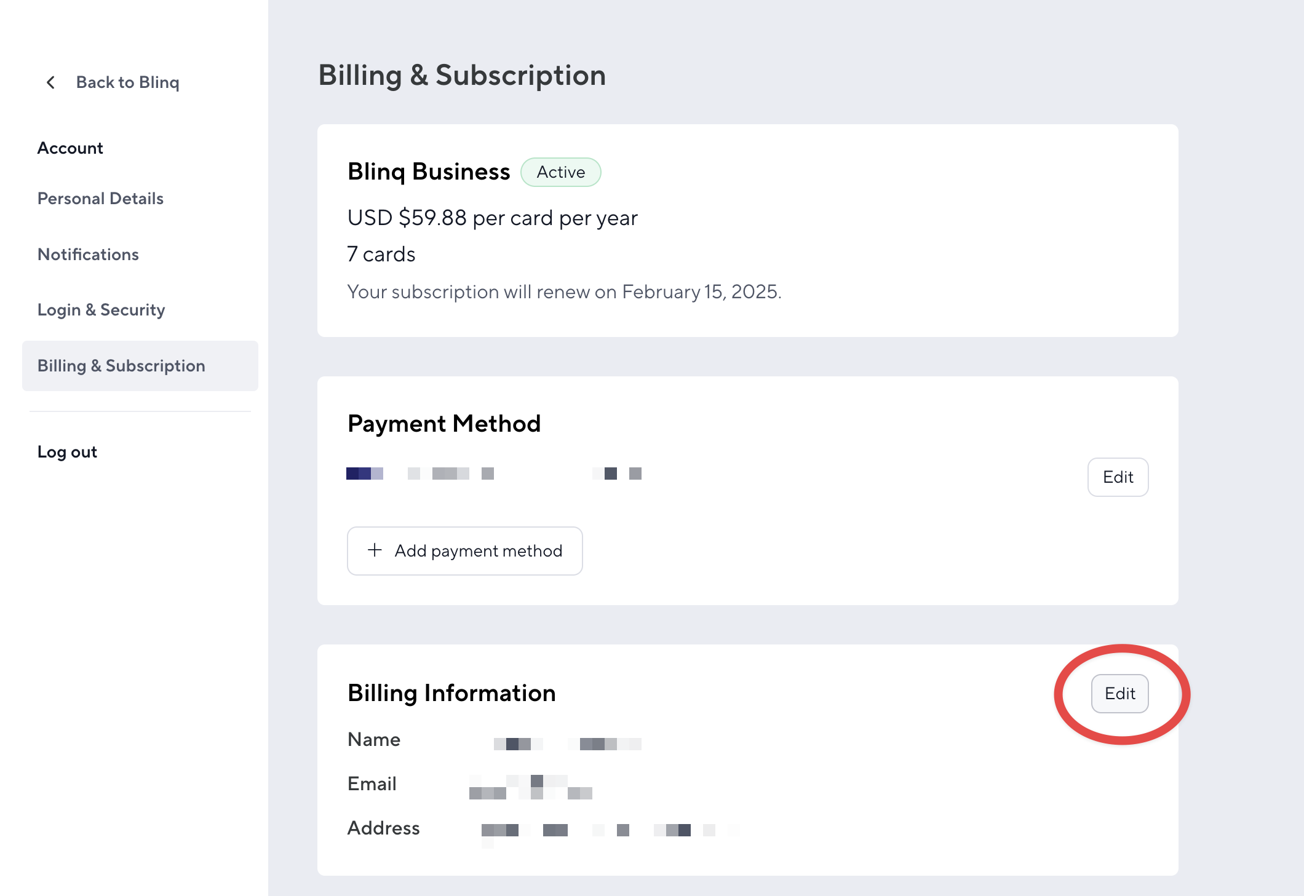This screenshot has height=896, width=1304.
Task: Click the Address label in Billing Information
Action: [x=384, y=828]
